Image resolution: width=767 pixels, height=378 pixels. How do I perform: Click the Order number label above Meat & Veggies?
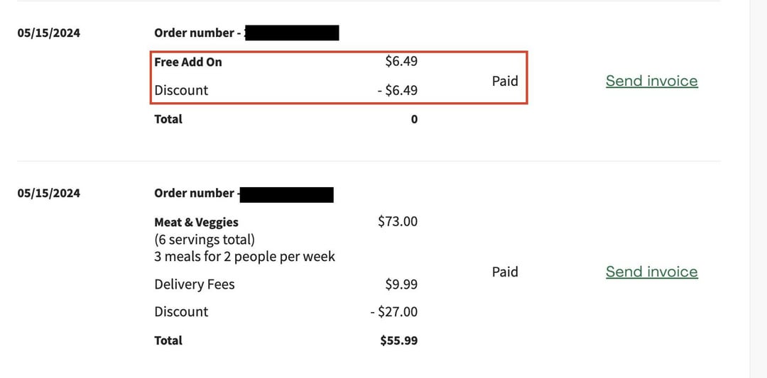195,193
